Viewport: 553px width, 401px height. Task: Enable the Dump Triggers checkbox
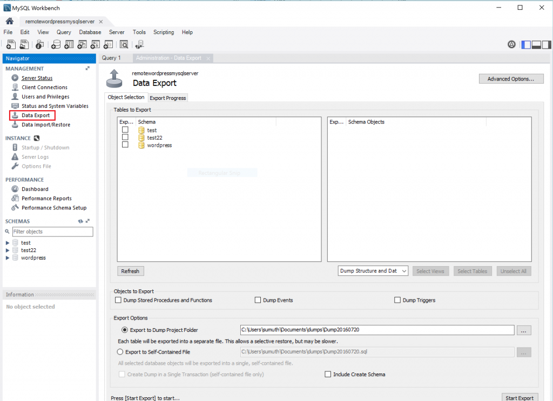click(x=397, y=300)
